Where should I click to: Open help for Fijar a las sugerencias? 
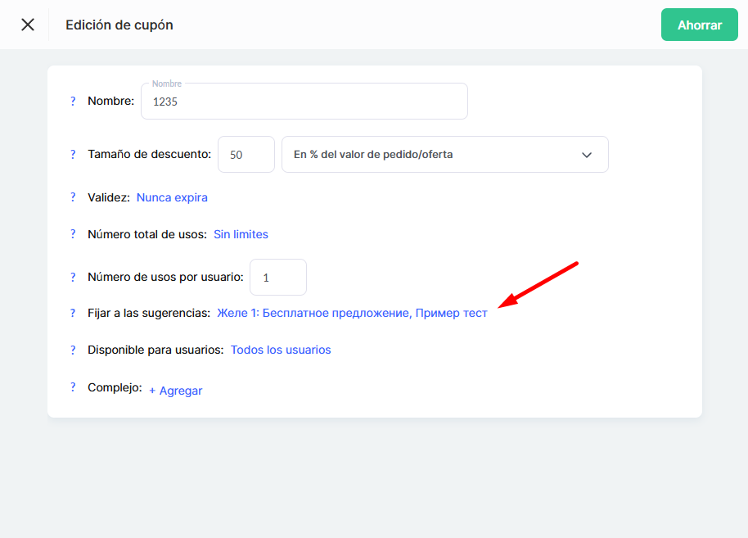click(x=73, y=313)
